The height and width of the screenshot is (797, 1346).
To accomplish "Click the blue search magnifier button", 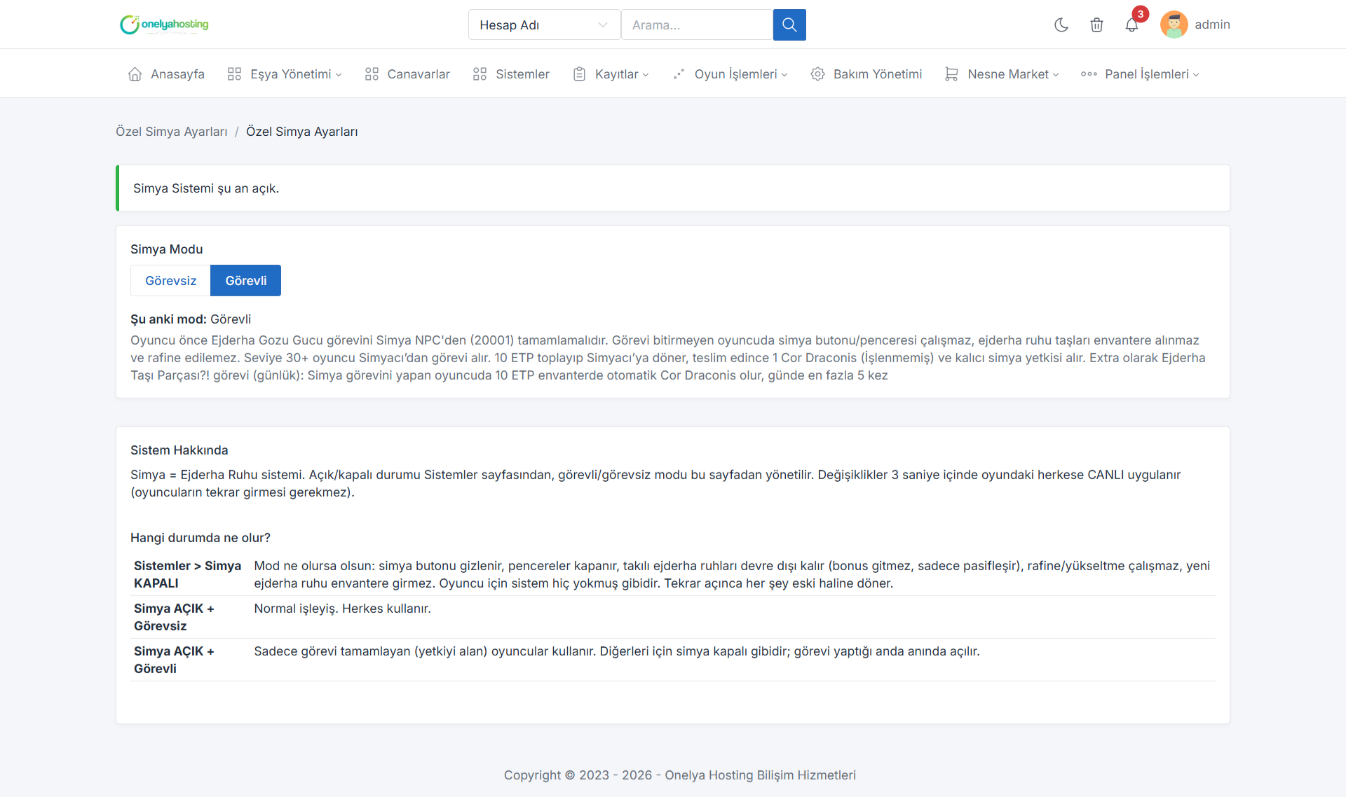I will 789,25.
